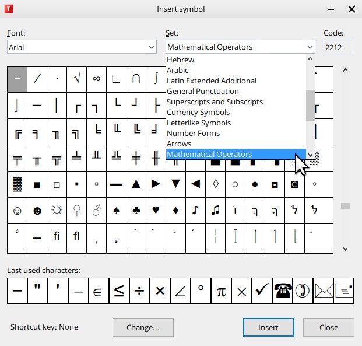Screen dimensions: 362x346
Task: Pick the telephone symbol in last used characters
Action: [x=284, y=291]
